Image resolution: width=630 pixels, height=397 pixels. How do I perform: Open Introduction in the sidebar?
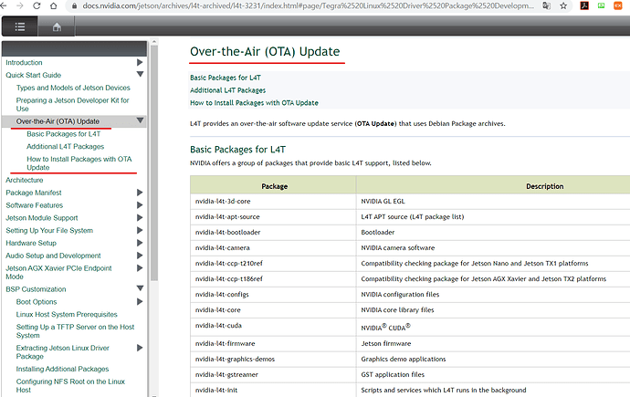click(x=24, y=63)
